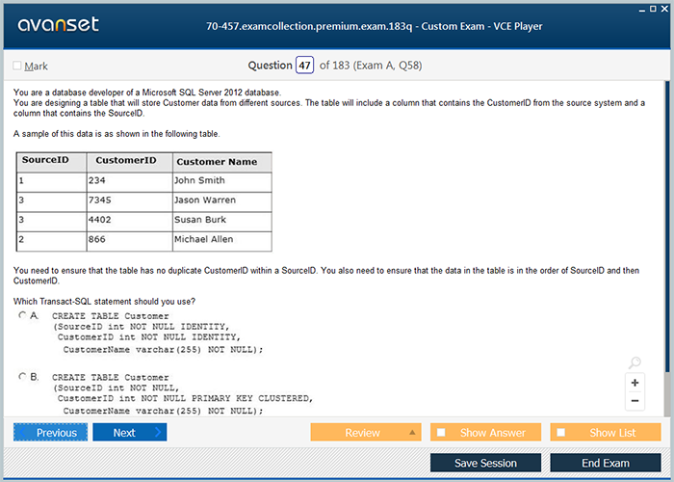This screenshot has height=482, width=674.
Task: Click the '4402' table cell
Action: (x=129, y=220)
